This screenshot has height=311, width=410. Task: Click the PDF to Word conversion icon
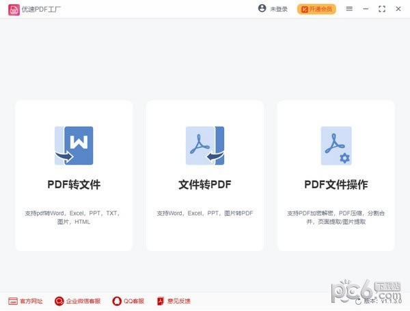[74, 145]
